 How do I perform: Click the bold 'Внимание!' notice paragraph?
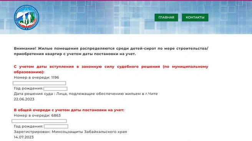pyautogui.click(x=111, y=51)
